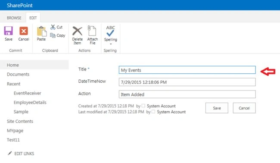280x163 pixels.
Task: Click the Attach File icon
Action: [x=92, y=31]
